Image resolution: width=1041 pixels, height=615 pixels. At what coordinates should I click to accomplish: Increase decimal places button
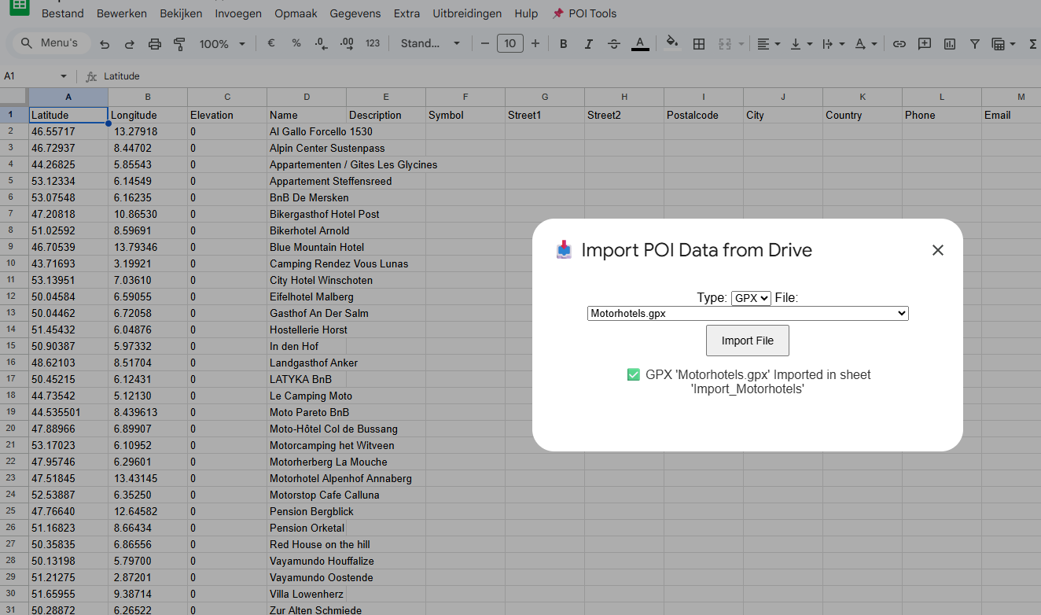347,43
